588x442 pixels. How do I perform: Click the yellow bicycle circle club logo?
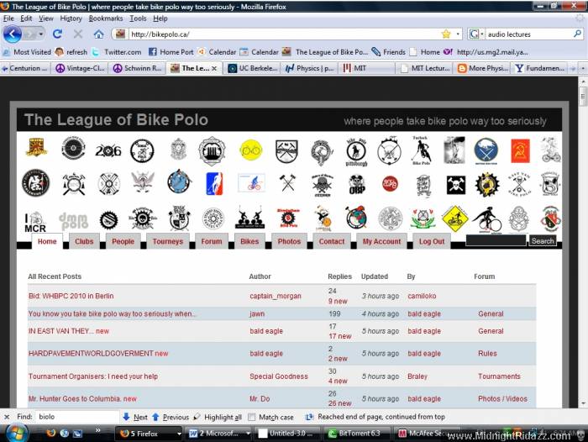click(x=251, y=150)
